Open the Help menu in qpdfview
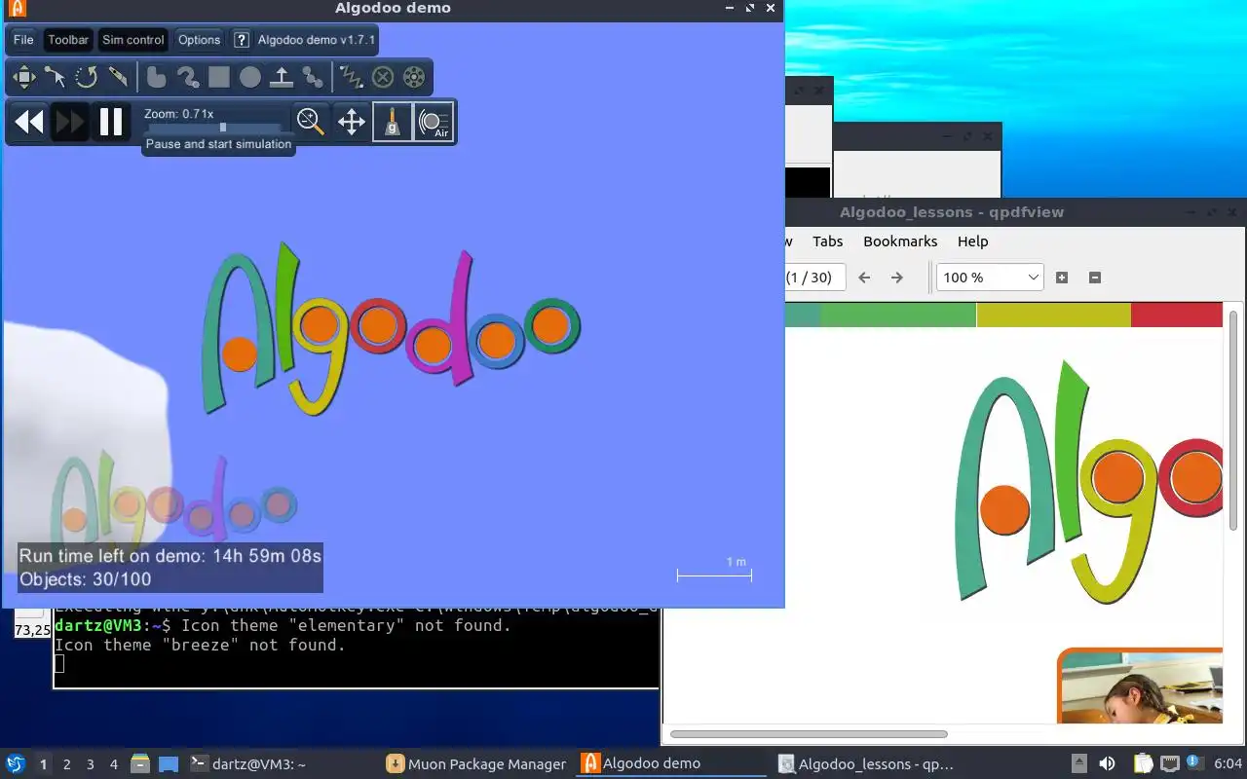This screenshot has height=779, width=1247. click(x=972, y=241)
